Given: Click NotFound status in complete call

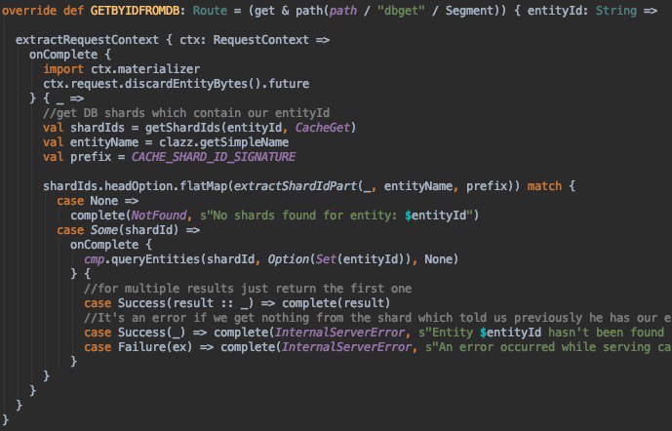Looking at the screenshot, I should 159,215.
